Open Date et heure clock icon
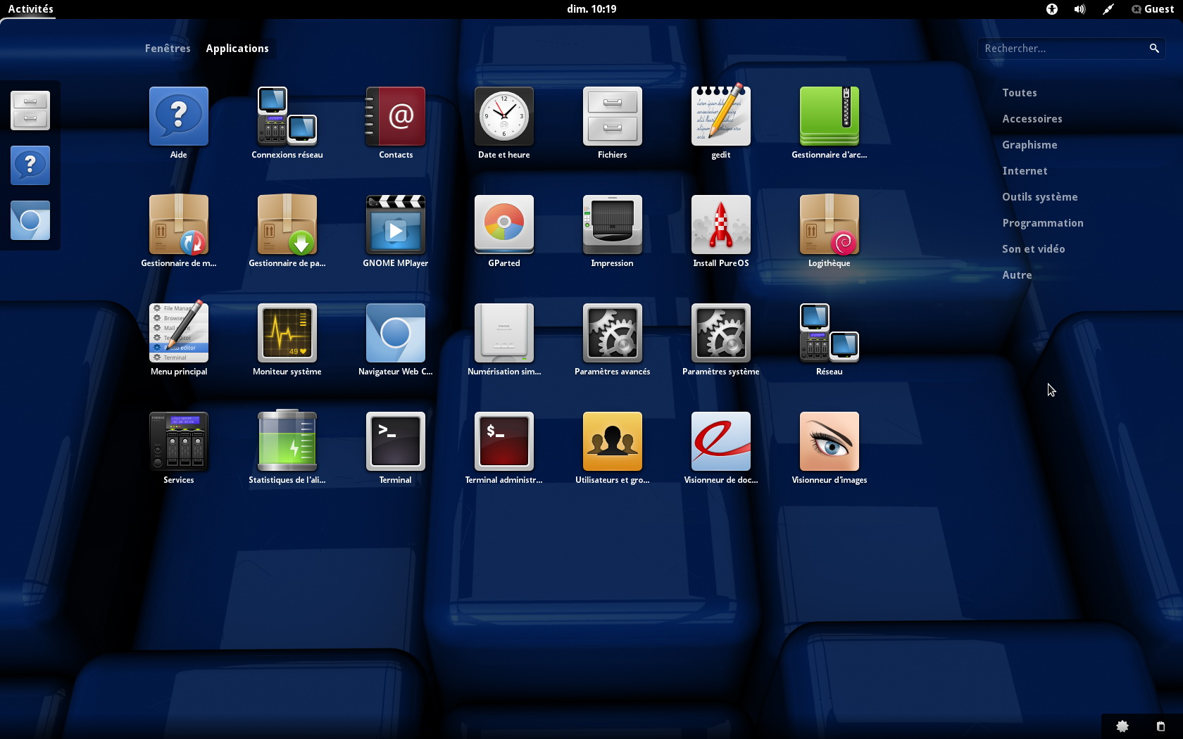This screenshot has height=739, width=1183. [x=503, y=116]
